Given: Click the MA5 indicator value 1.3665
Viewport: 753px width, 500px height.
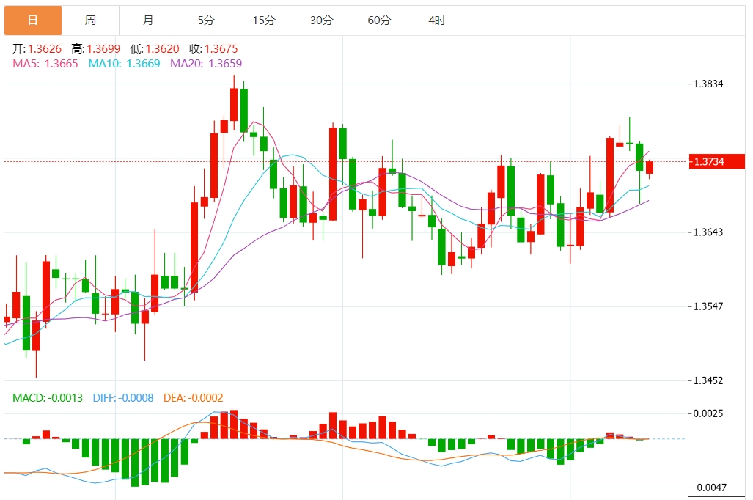Looking at the screenshot, I should [61, 63].
